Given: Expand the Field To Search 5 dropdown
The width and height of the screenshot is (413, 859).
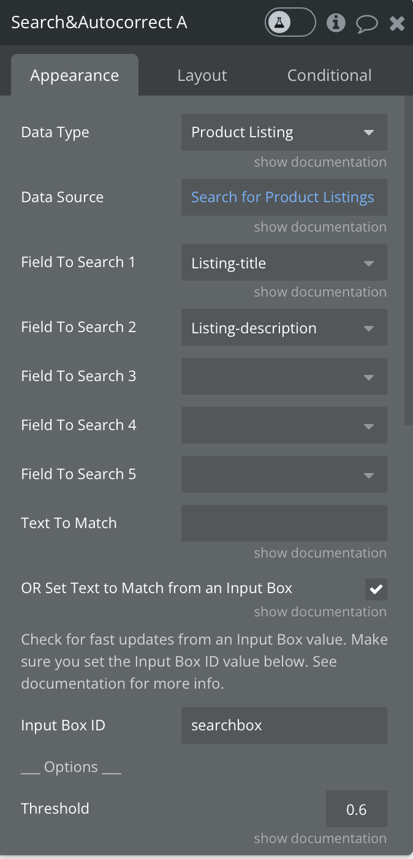Looking at the screenshot, I should click(284, 474).
